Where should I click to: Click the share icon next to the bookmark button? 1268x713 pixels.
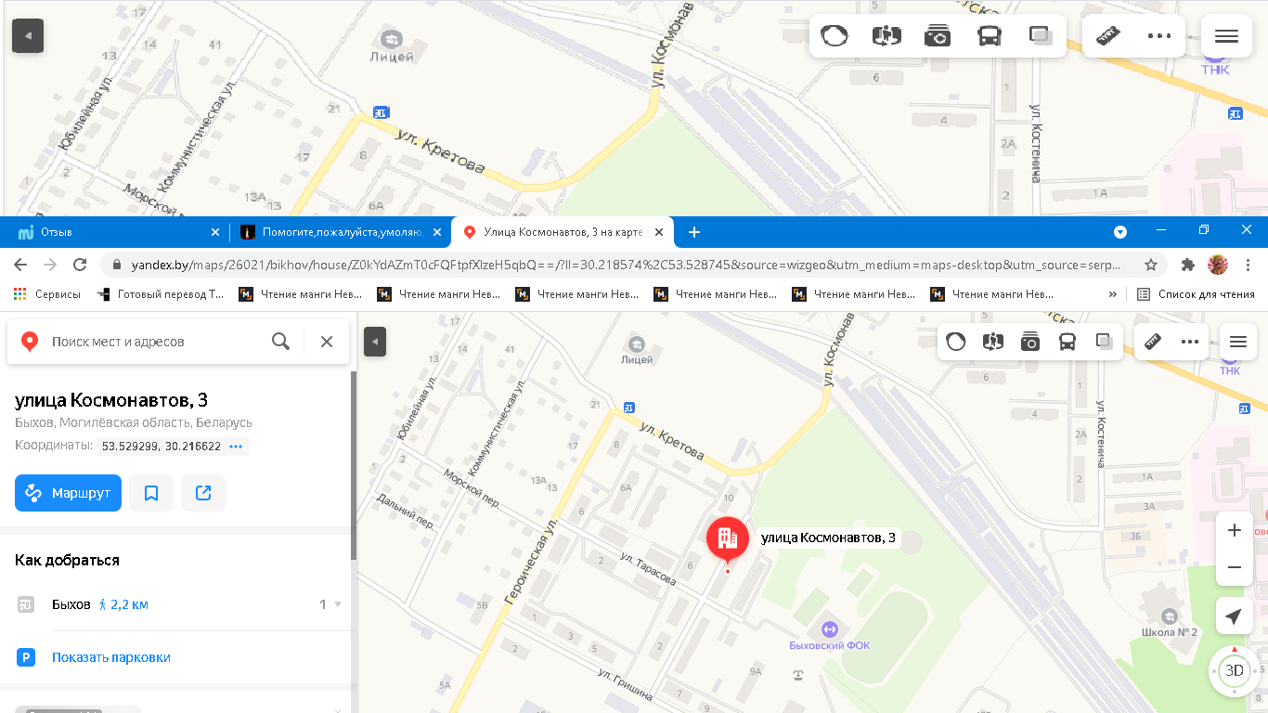pyautogui.click(x=203, y=493)
